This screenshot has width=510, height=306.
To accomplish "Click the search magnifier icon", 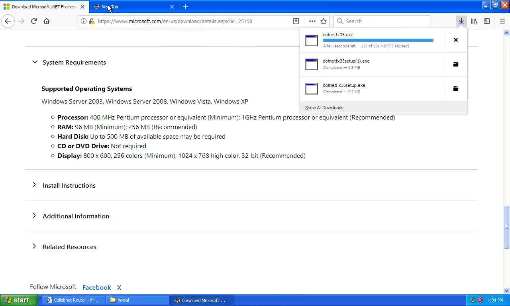I will click(x=340, y=21).
